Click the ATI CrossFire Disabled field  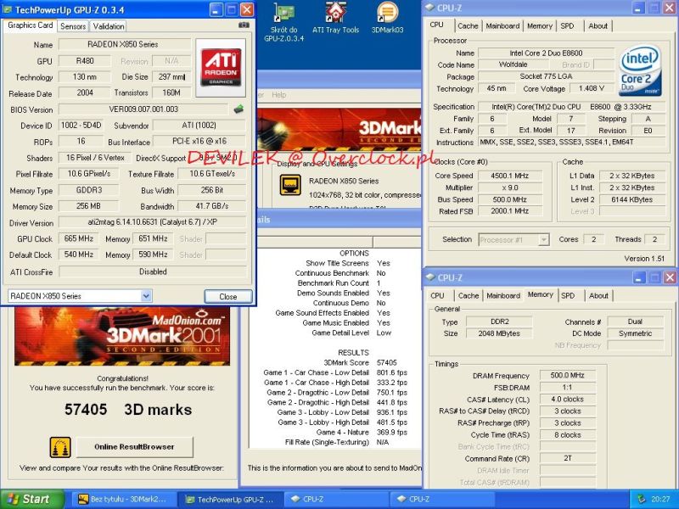(x=153, y=271)
